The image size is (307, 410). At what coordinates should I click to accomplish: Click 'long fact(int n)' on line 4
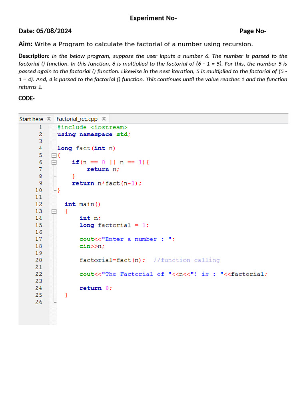[x=86, y=148]
